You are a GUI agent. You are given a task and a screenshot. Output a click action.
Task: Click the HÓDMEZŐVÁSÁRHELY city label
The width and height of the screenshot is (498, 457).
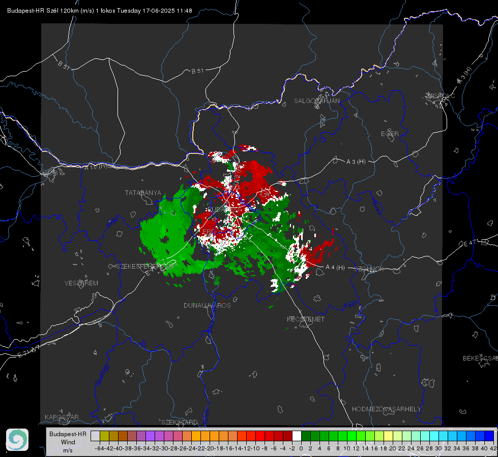coord(386,409)
